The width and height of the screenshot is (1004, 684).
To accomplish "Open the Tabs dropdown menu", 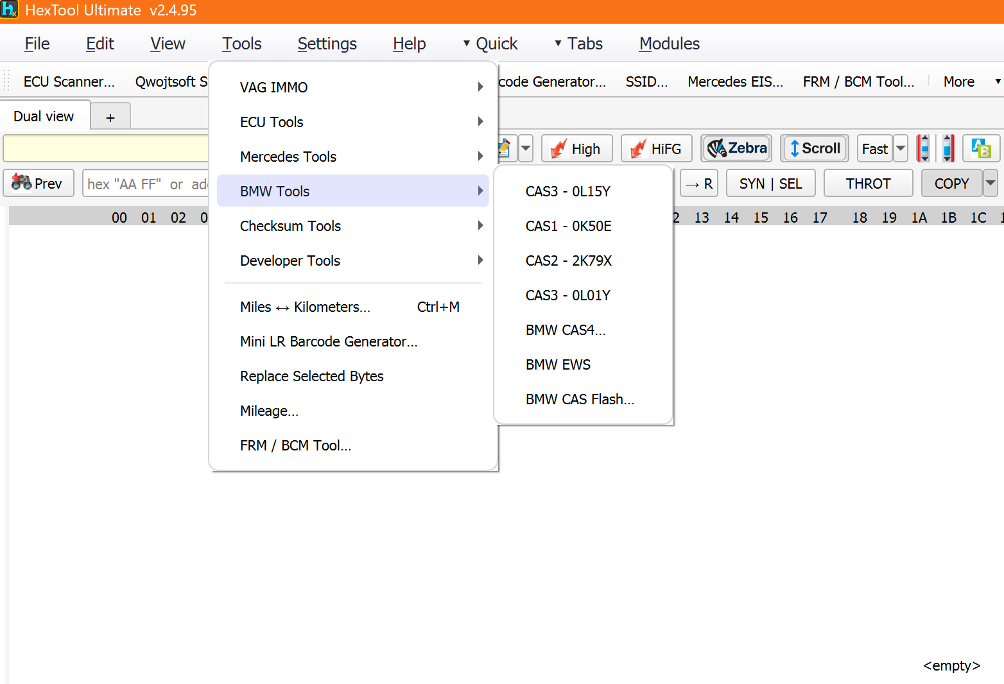I will (579, 44).
